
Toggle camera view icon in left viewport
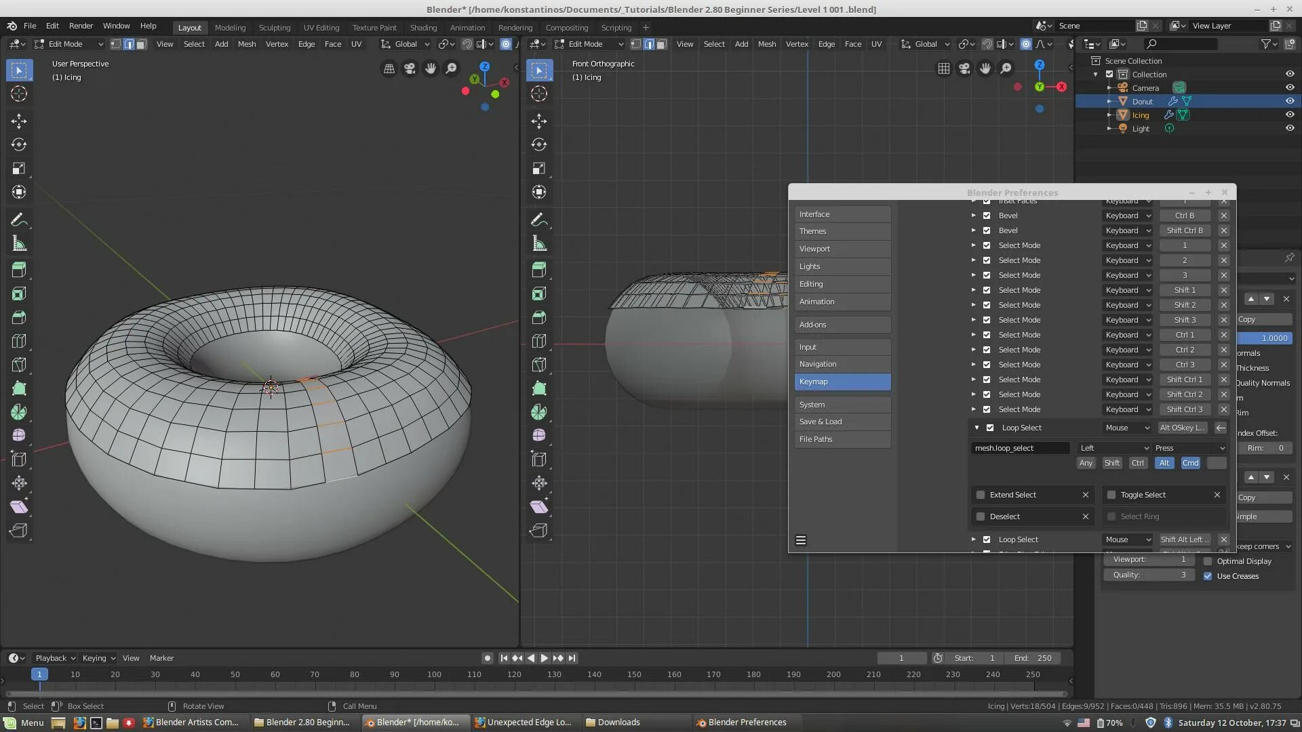tap(410, 68)
